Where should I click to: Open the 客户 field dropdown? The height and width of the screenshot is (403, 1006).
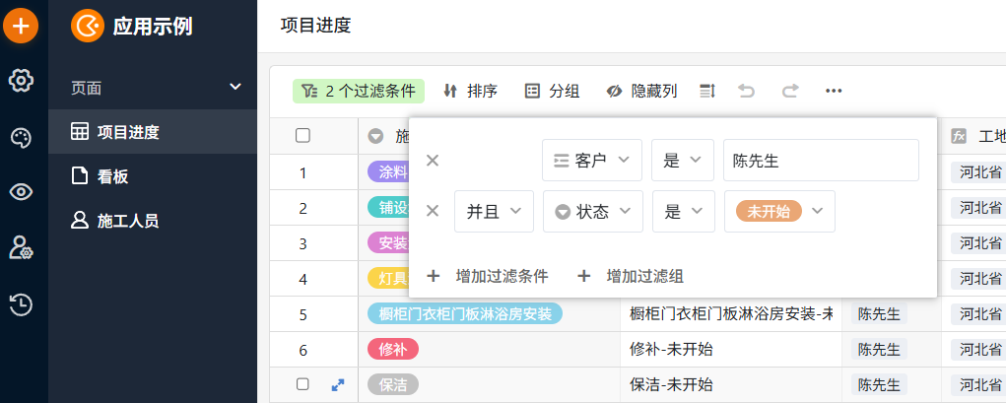(592, 160)
